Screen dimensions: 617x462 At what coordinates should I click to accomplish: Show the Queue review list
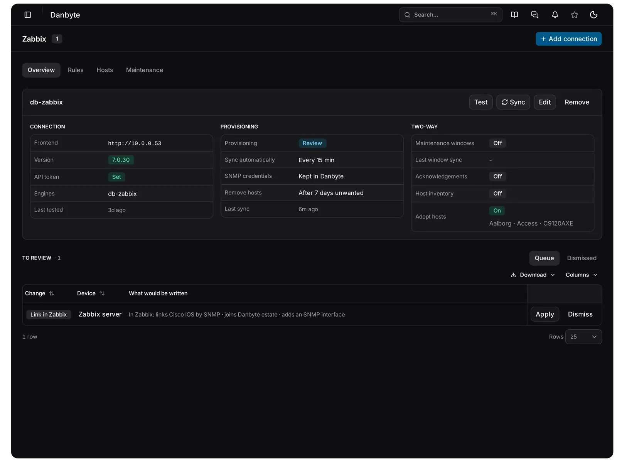pos(544,258)
